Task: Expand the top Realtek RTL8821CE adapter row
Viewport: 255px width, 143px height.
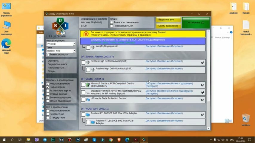Action: coord(202,115)
